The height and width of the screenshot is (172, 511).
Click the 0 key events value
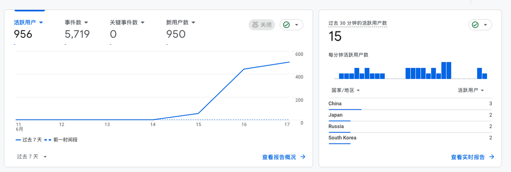(113, 34)
